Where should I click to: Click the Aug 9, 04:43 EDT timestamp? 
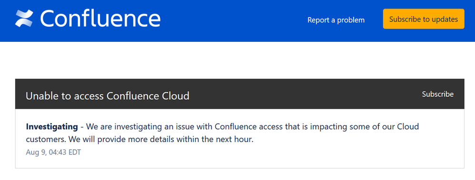click(53, 152)
